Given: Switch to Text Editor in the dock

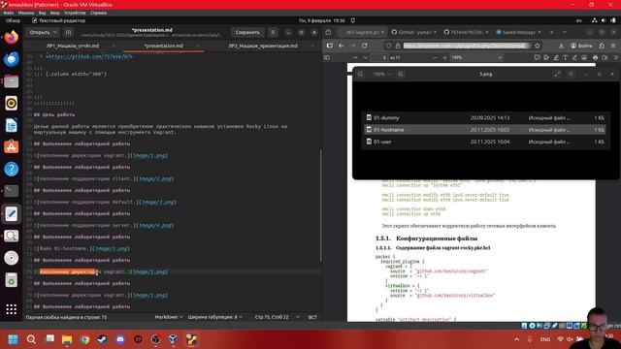Looking at the screenshot, I should tap(11, 213).
